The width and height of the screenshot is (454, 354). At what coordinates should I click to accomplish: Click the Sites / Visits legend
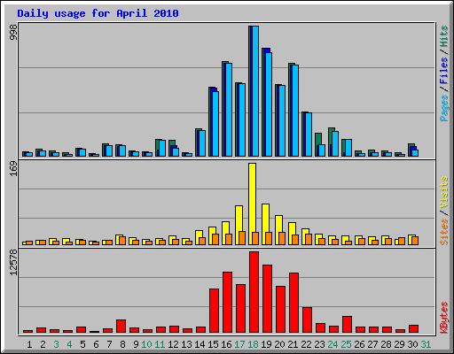[443, 211]
